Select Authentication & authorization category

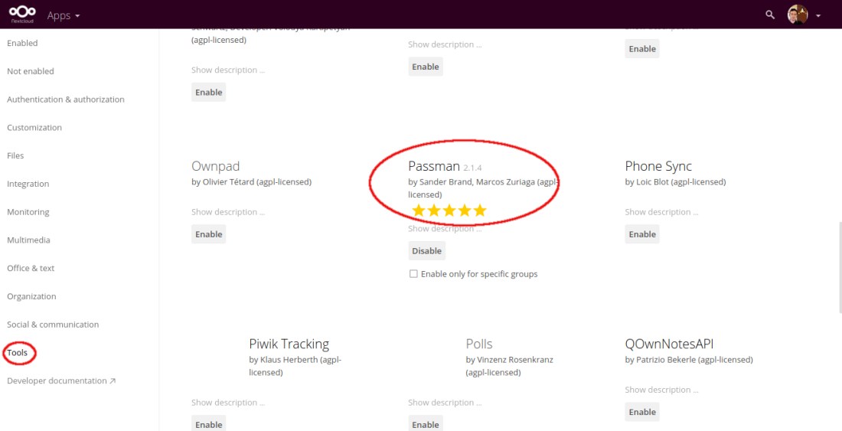click(x=66, y=100)
